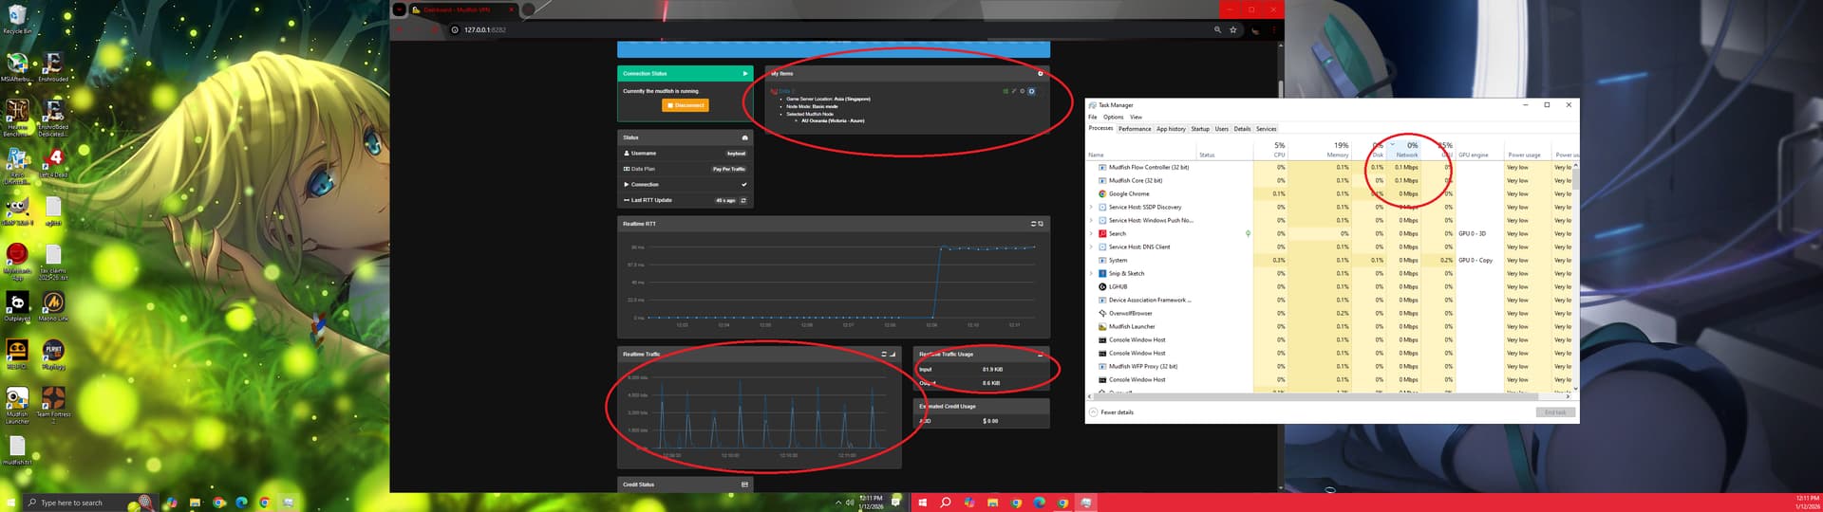1823x512 pixels.
Task: Click the orange Disconnect button
Action: coord(686,105)
